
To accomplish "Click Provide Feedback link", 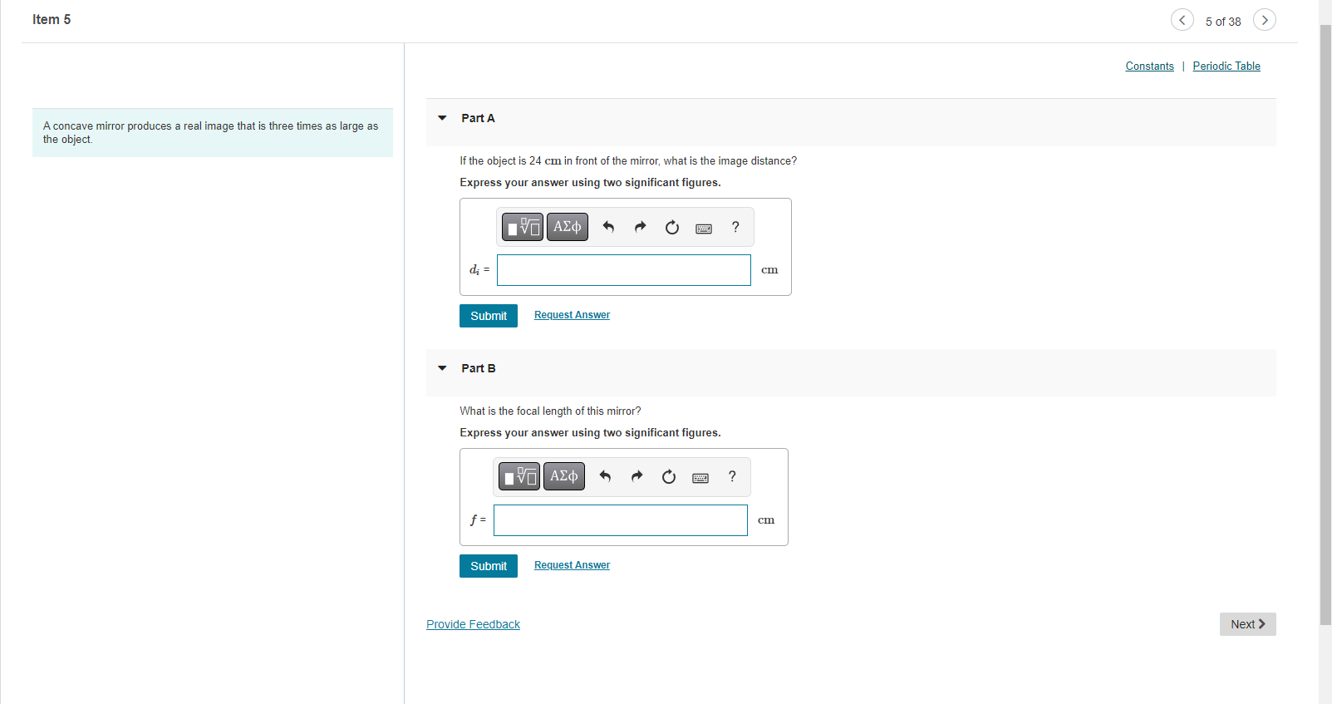I will [x=473, y=624].
